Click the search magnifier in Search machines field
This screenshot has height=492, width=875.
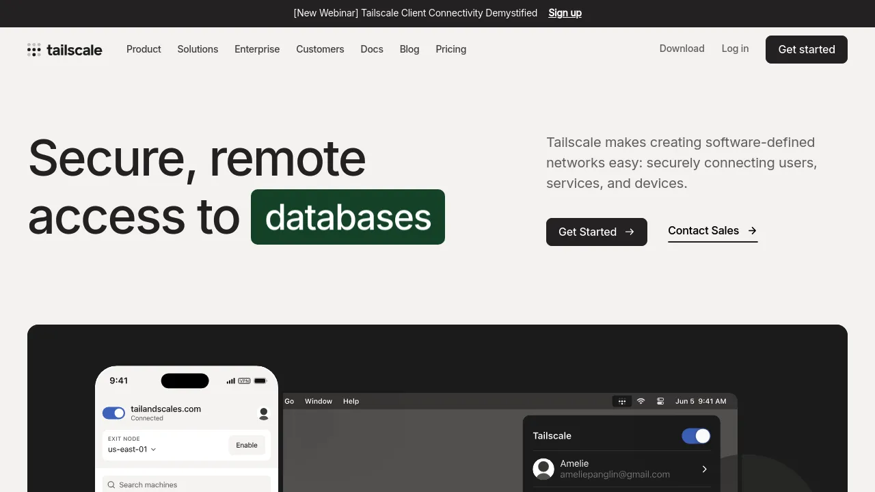click(111, 484)
